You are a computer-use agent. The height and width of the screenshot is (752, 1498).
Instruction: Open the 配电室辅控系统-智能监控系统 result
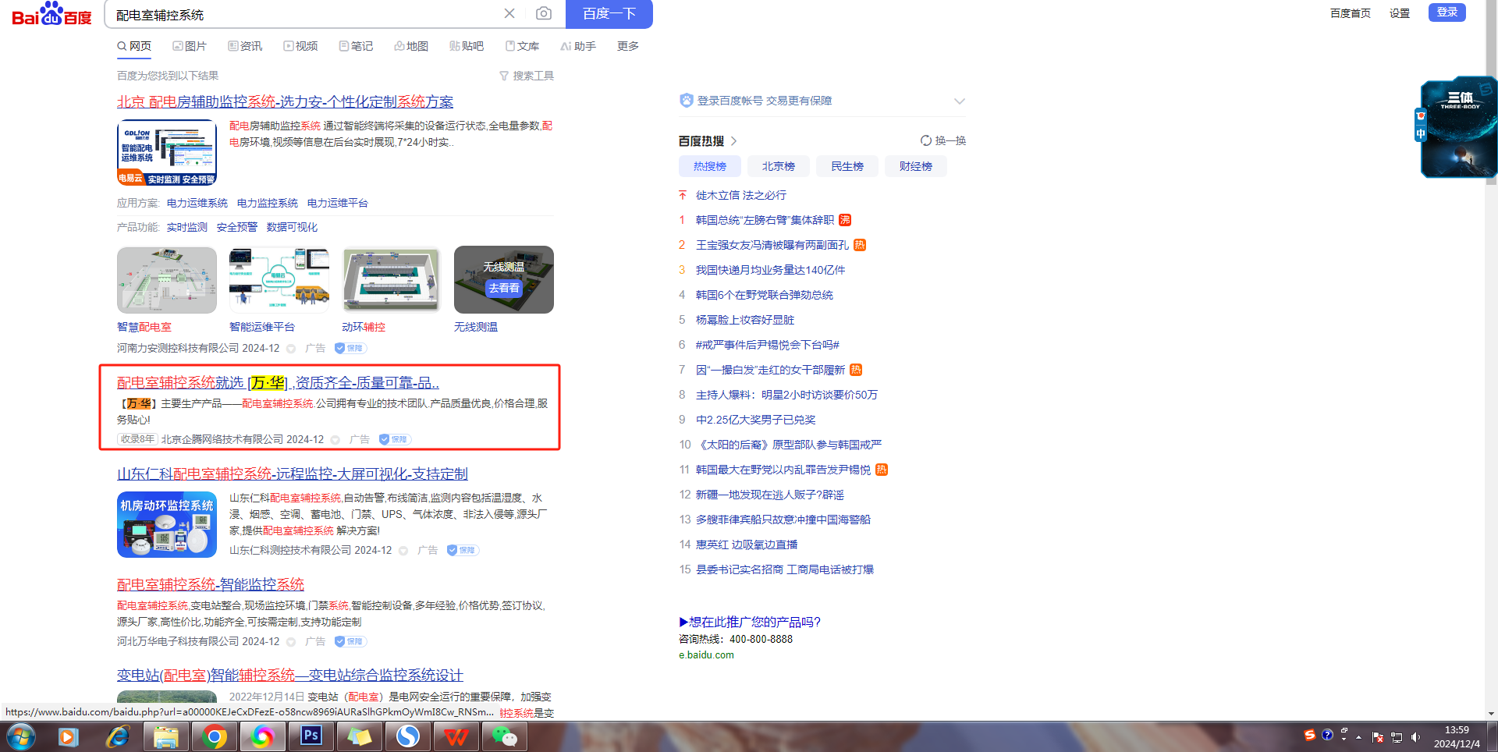211,584
